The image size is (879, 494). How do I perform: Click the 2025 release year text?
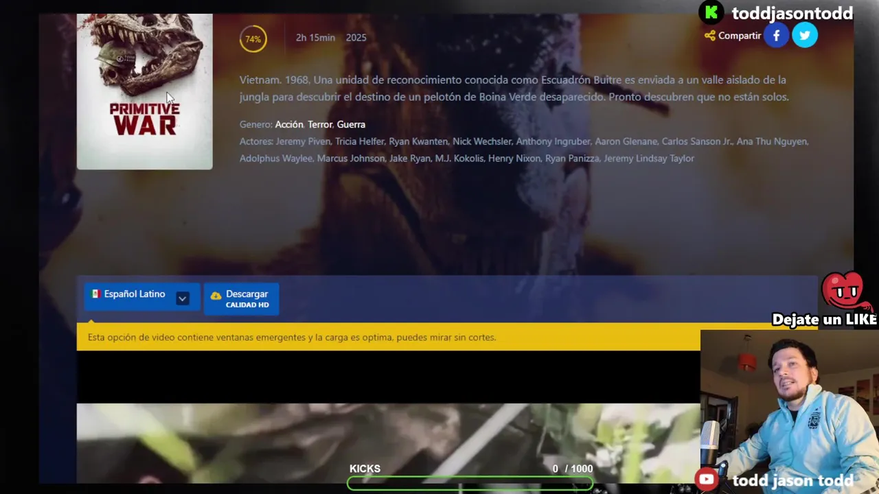click(356, 38)
